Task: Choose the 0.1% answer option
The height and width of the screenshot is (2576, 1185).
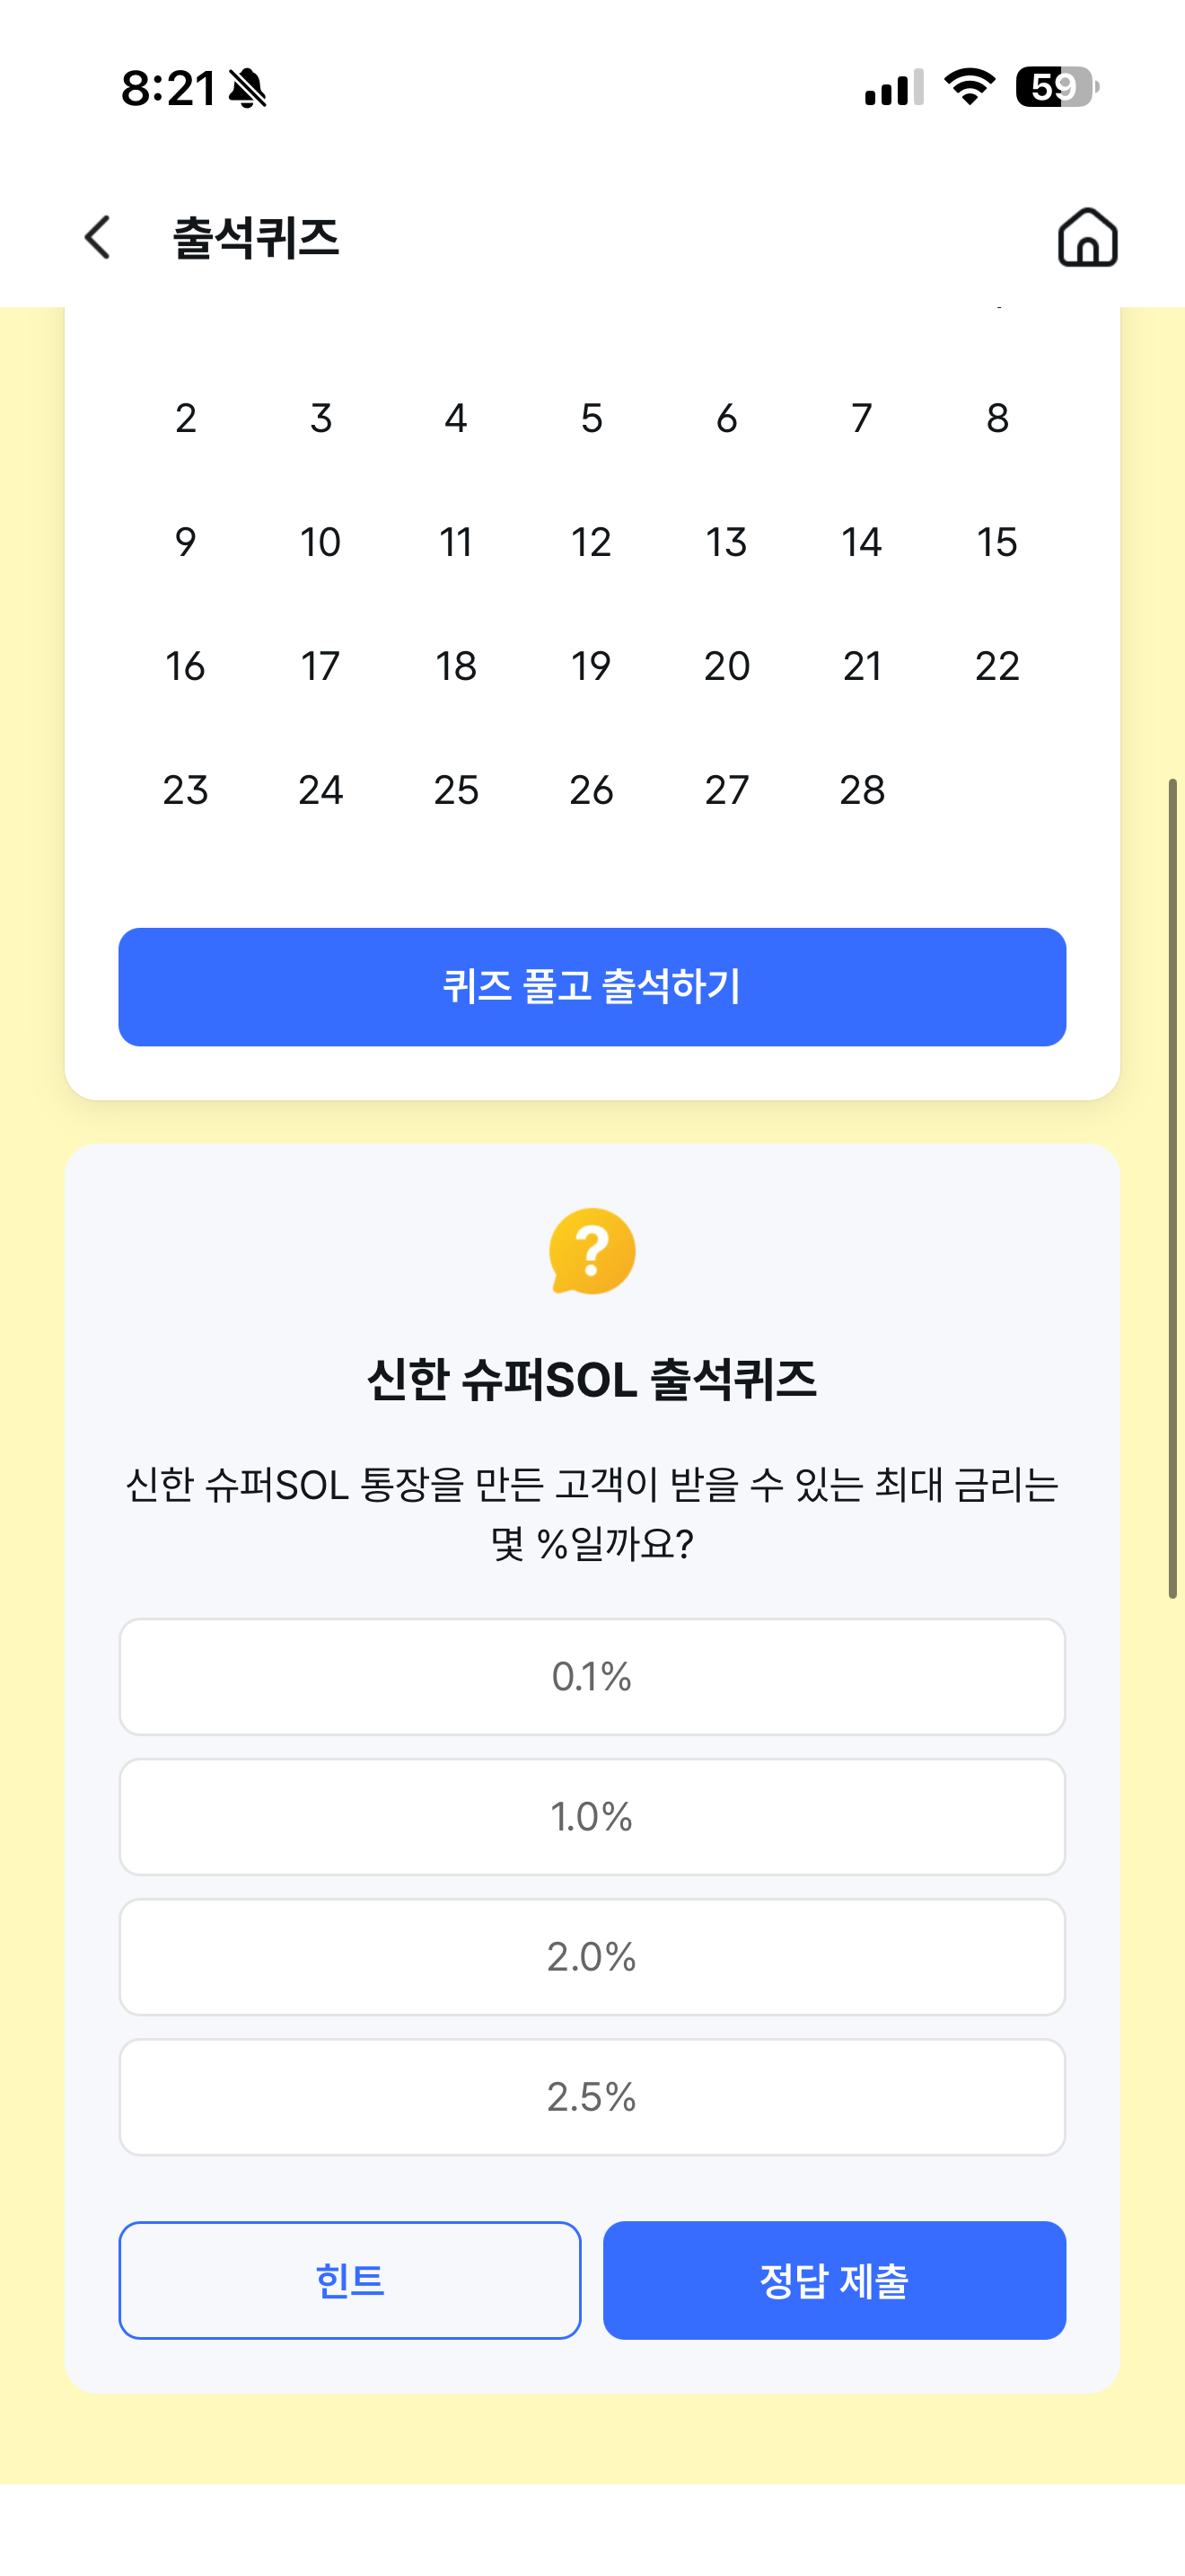Action: click(592, 1677)
